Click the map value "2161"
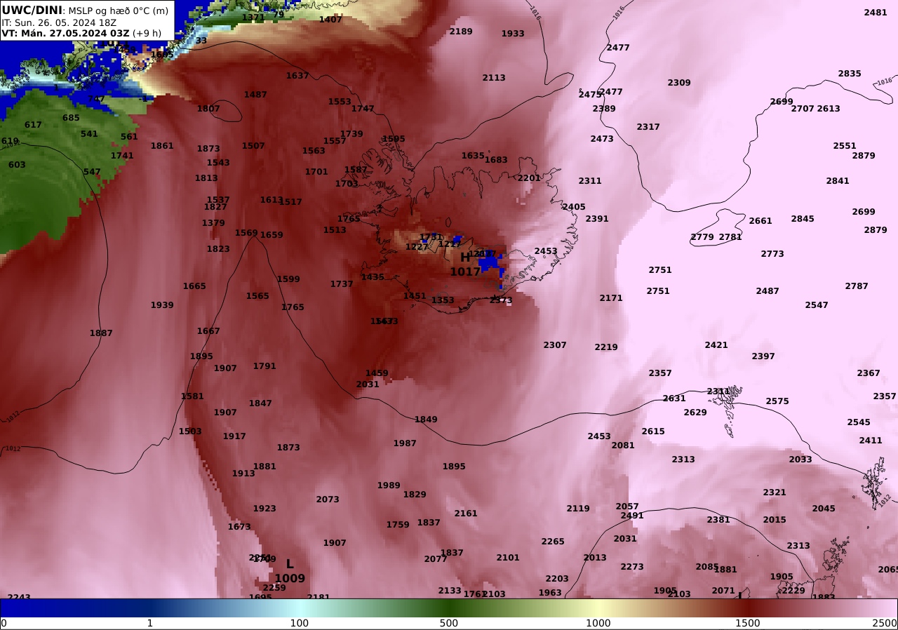Image resolution: width=898 pixels, height=630 pixels. pyautogui.click(x=466, y=514)
